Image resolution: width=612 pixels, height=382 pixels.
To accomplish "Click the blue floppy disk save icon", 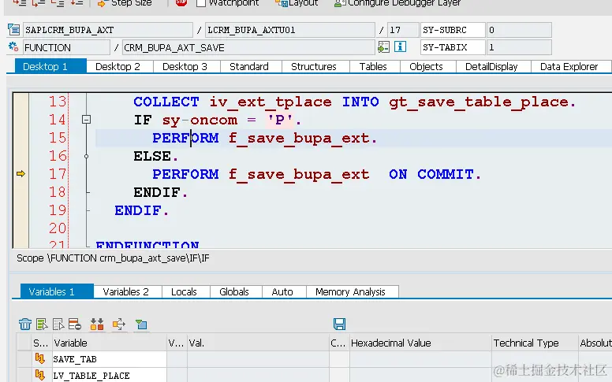I will coord(339,324).
